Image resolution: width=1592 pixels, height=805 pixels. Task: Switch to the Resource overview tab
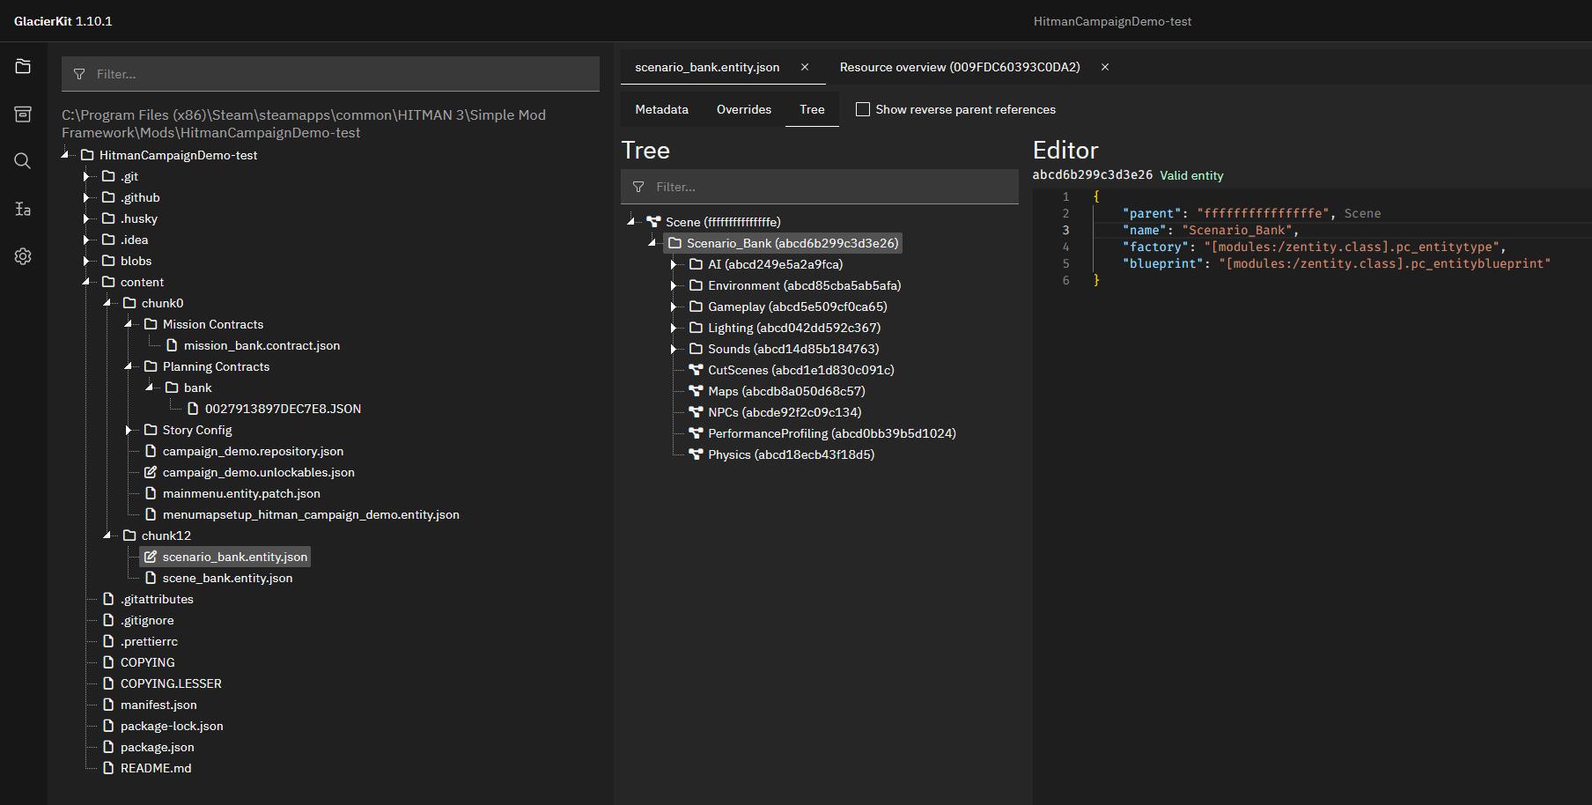pos(960,67)
